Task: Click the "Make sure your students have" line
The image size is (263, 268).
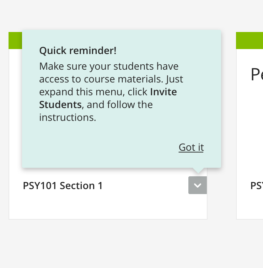Action: (109, 66)
